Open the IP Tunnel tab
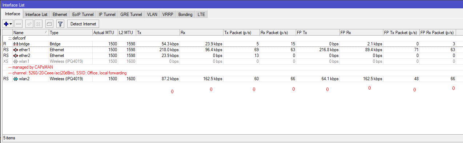This screenshot has height=143, width=463. [107, 14]
